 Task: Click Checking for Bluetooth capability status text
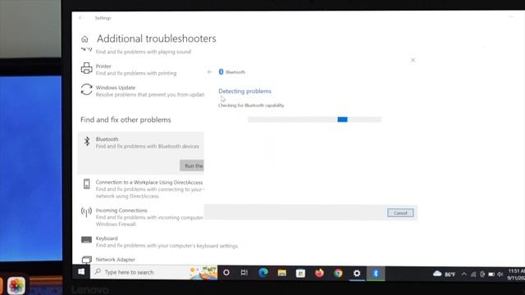[251, 106]
